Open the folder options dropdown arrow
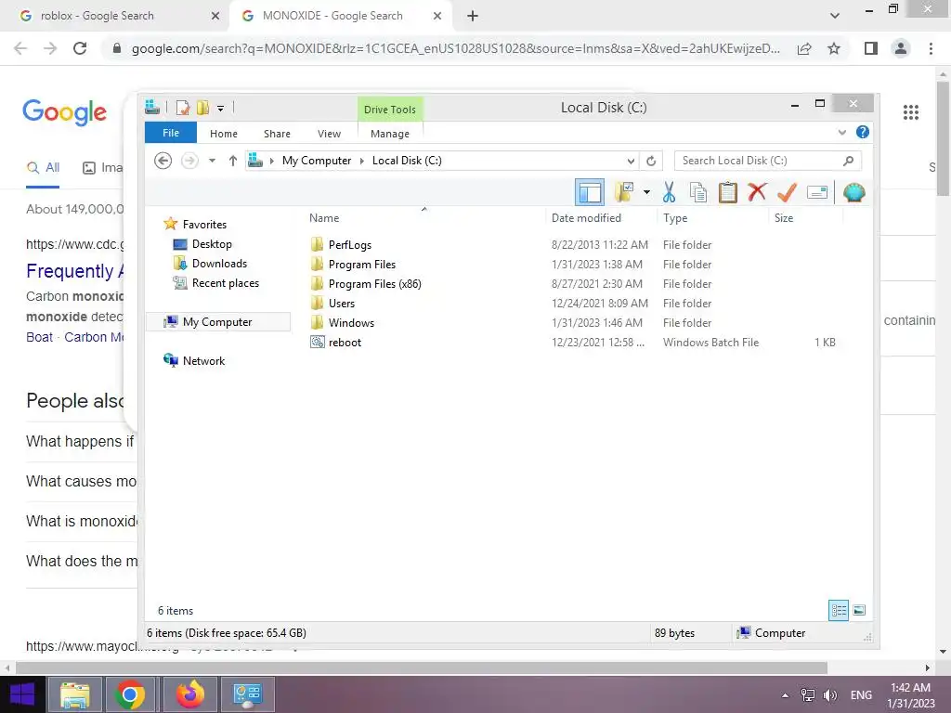Viewport: 951px width, 713px height. click(646, 193)
